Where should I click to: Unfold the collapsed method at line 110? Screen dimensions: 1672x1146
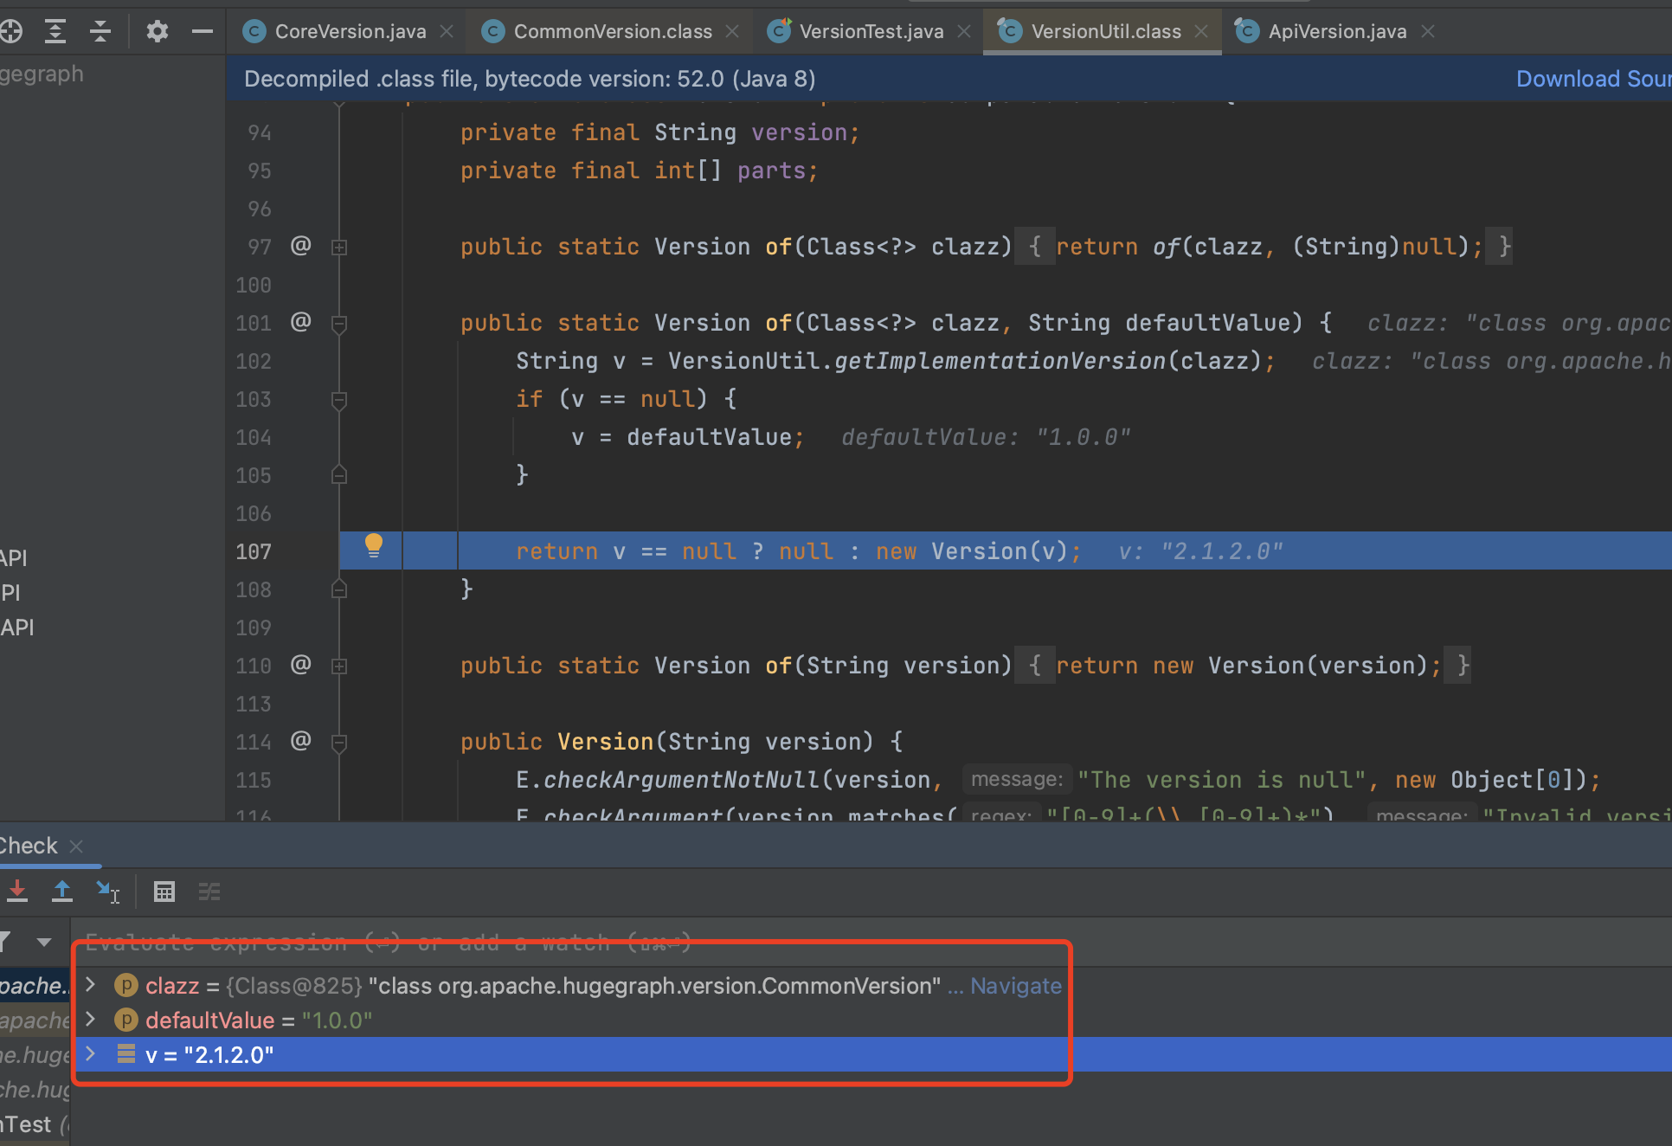[x=339, y=666]
